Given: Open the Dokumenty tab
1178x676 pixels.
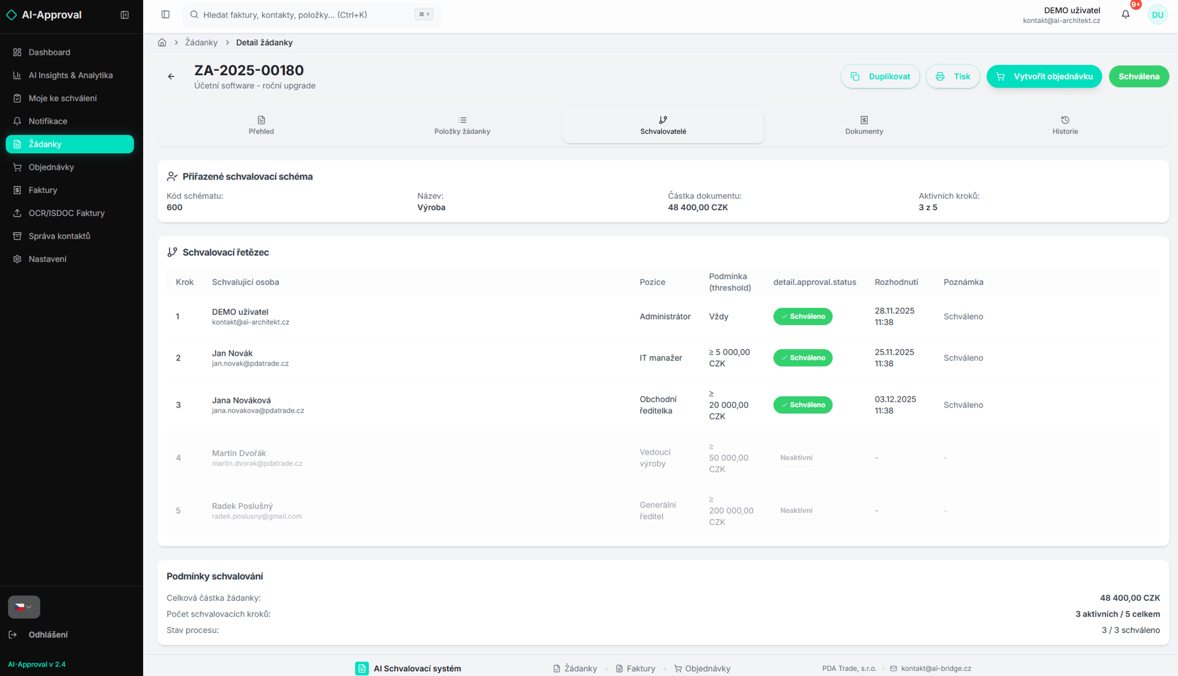Looking at the screenshot, I should tap(864, 125).
